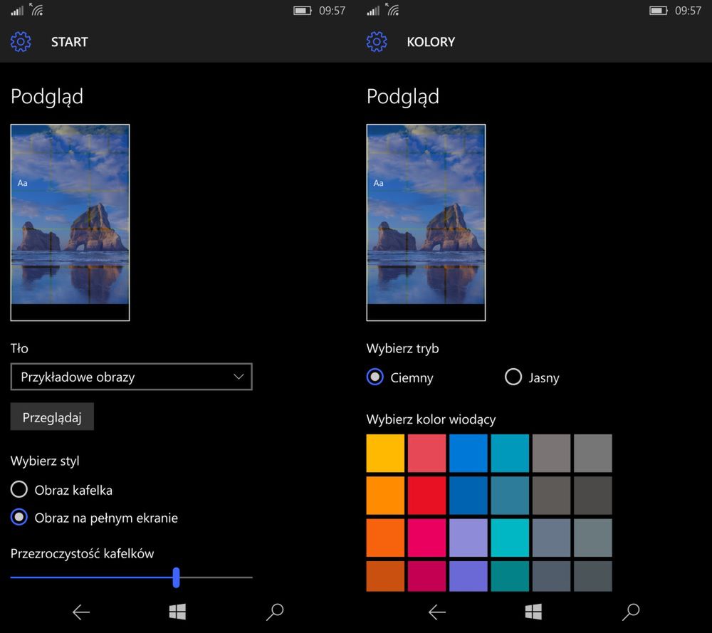Tap the START page title
This screenshot has height=633, width=712.
pyautogui.click(x=70, y=42)
